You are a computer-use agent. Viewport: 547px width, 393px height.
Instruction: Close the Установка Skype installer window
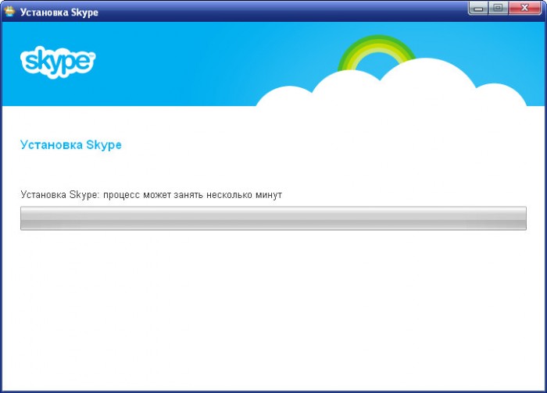[525, 8]
